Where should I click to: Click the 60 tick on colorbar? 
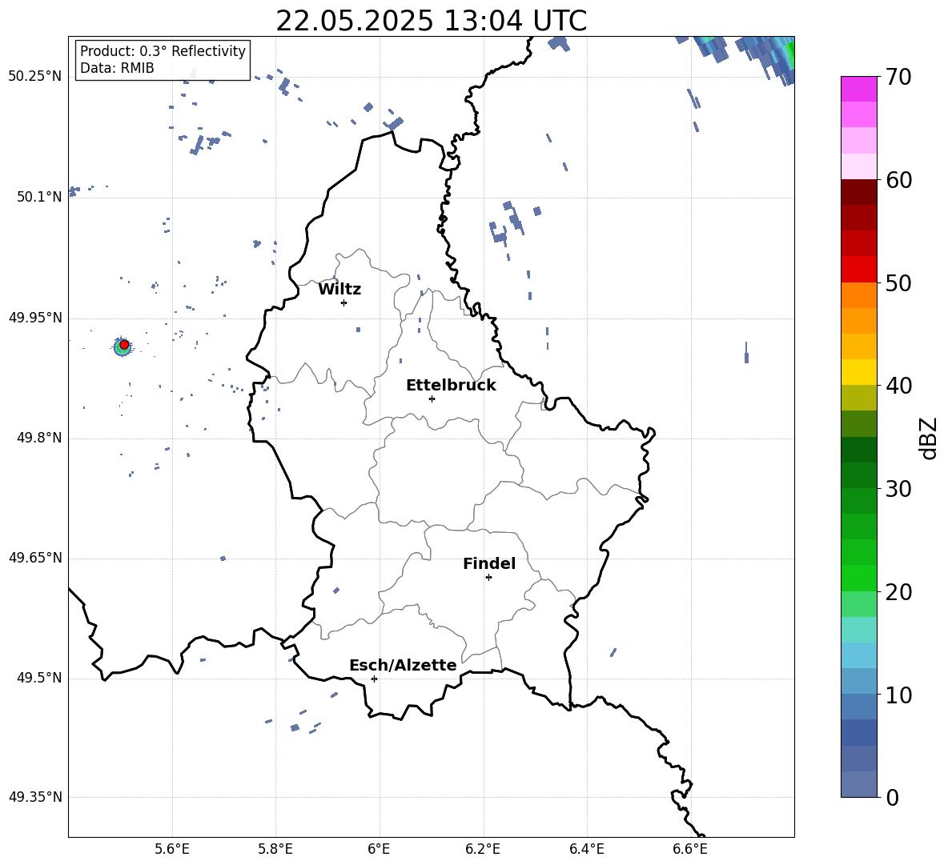click(898, 180)
